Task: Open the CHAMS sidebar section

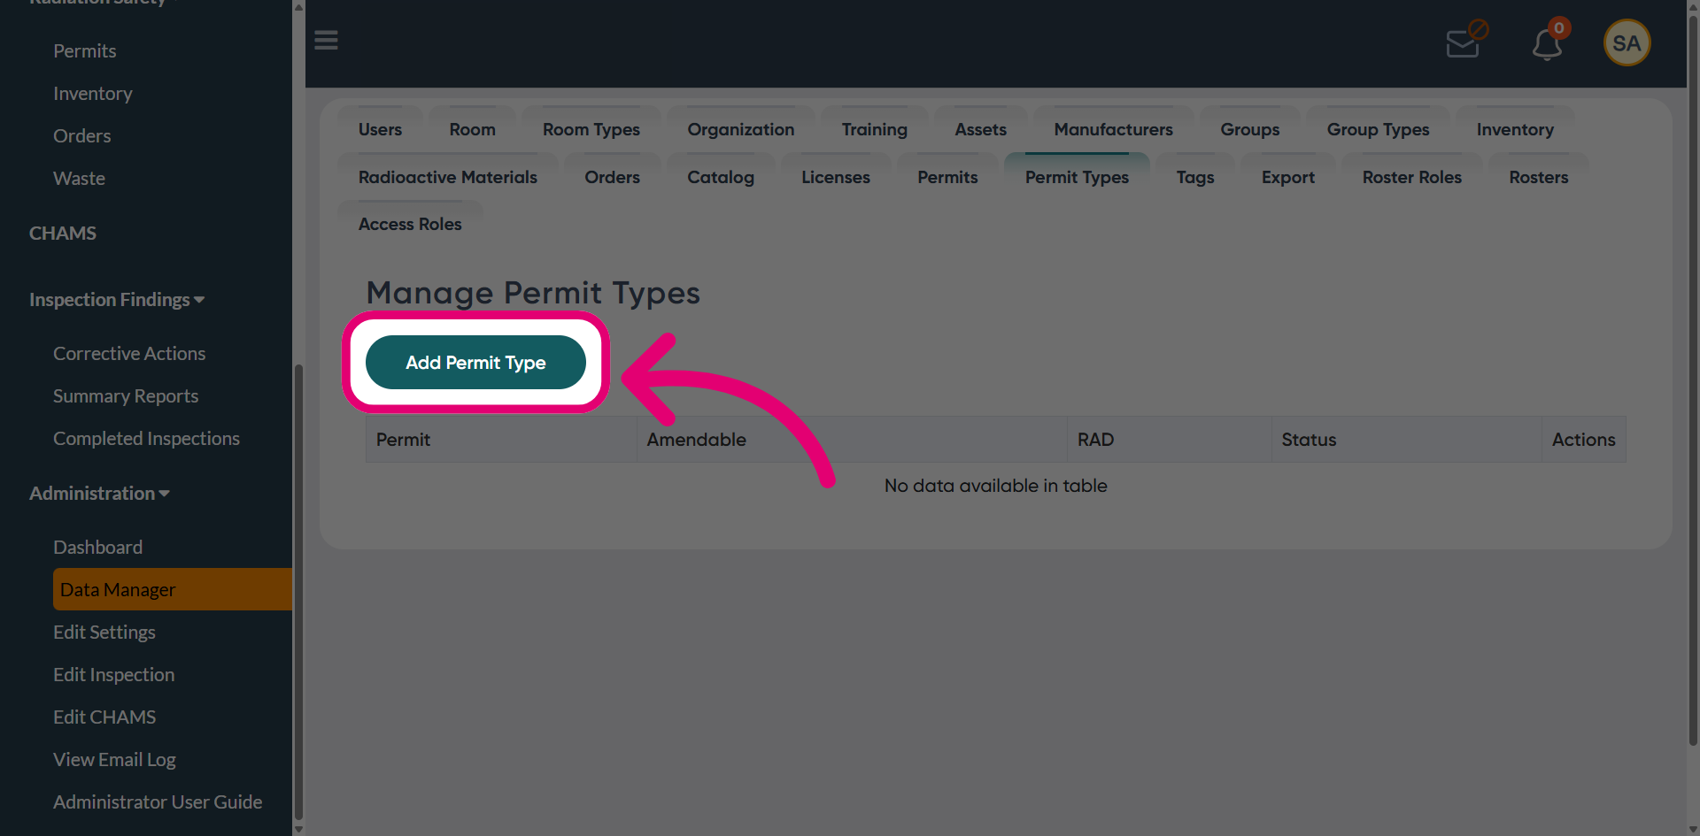Action: click(63, 234)
